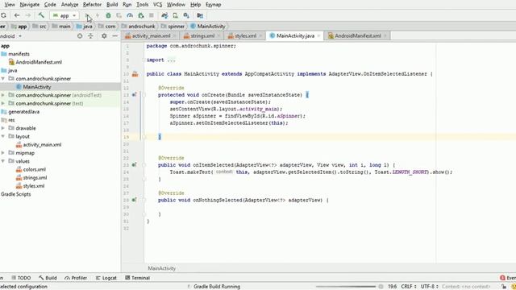Screen dimensions: 516x290
Task: Expand the drawable folder
Action: coord(3,128)
